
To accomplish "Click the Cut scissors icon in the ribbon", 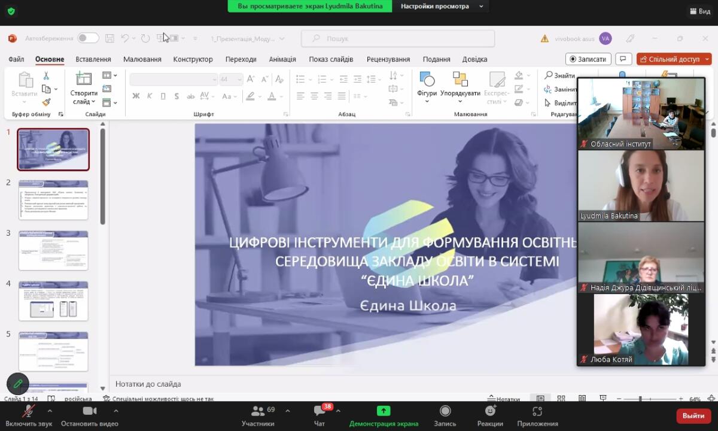I will tap(46, 76).
